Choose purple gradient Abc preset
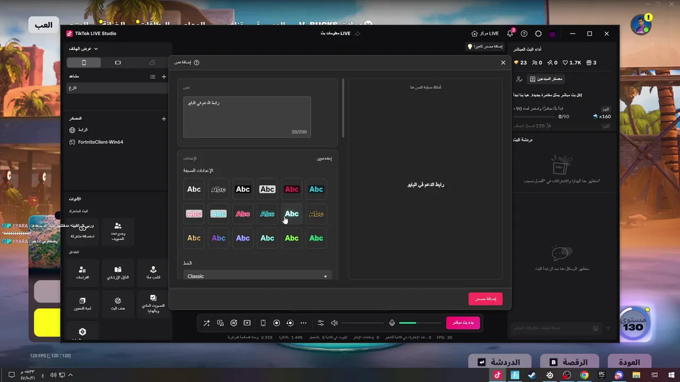This screenshot has height=382, width=680. [x=218, y=238]
